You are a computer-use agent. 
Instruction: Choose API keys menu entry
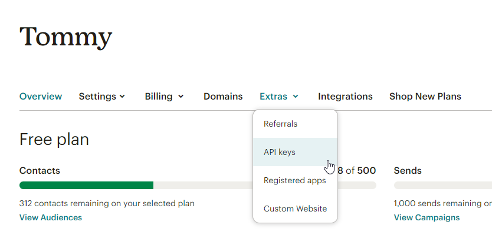point(296,152)
